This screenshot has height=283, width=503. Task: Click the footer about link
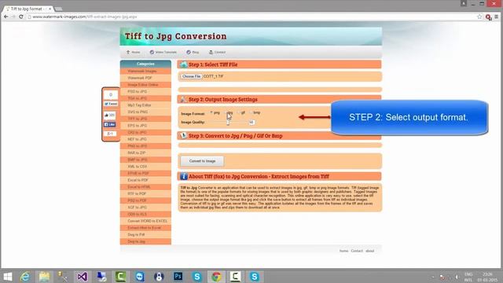370,251
